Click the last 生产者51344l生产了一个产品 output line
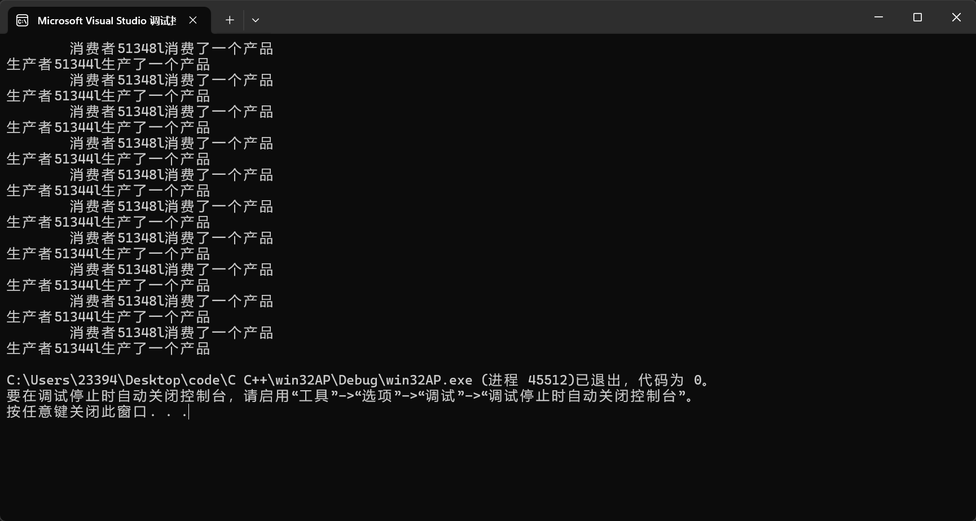 click(107, 348)
